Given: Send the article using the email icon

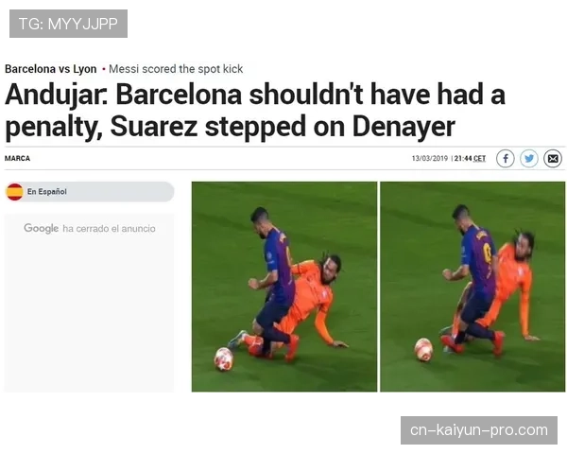Looking at the screenshot, I should [553, 159].
